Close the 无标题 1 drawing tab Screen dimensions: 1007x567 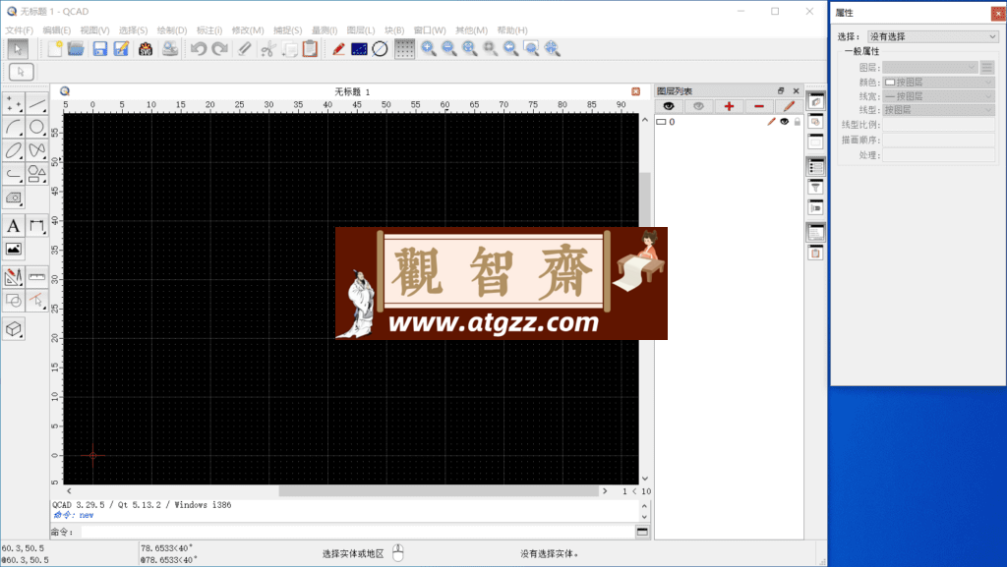pos(636,91)
